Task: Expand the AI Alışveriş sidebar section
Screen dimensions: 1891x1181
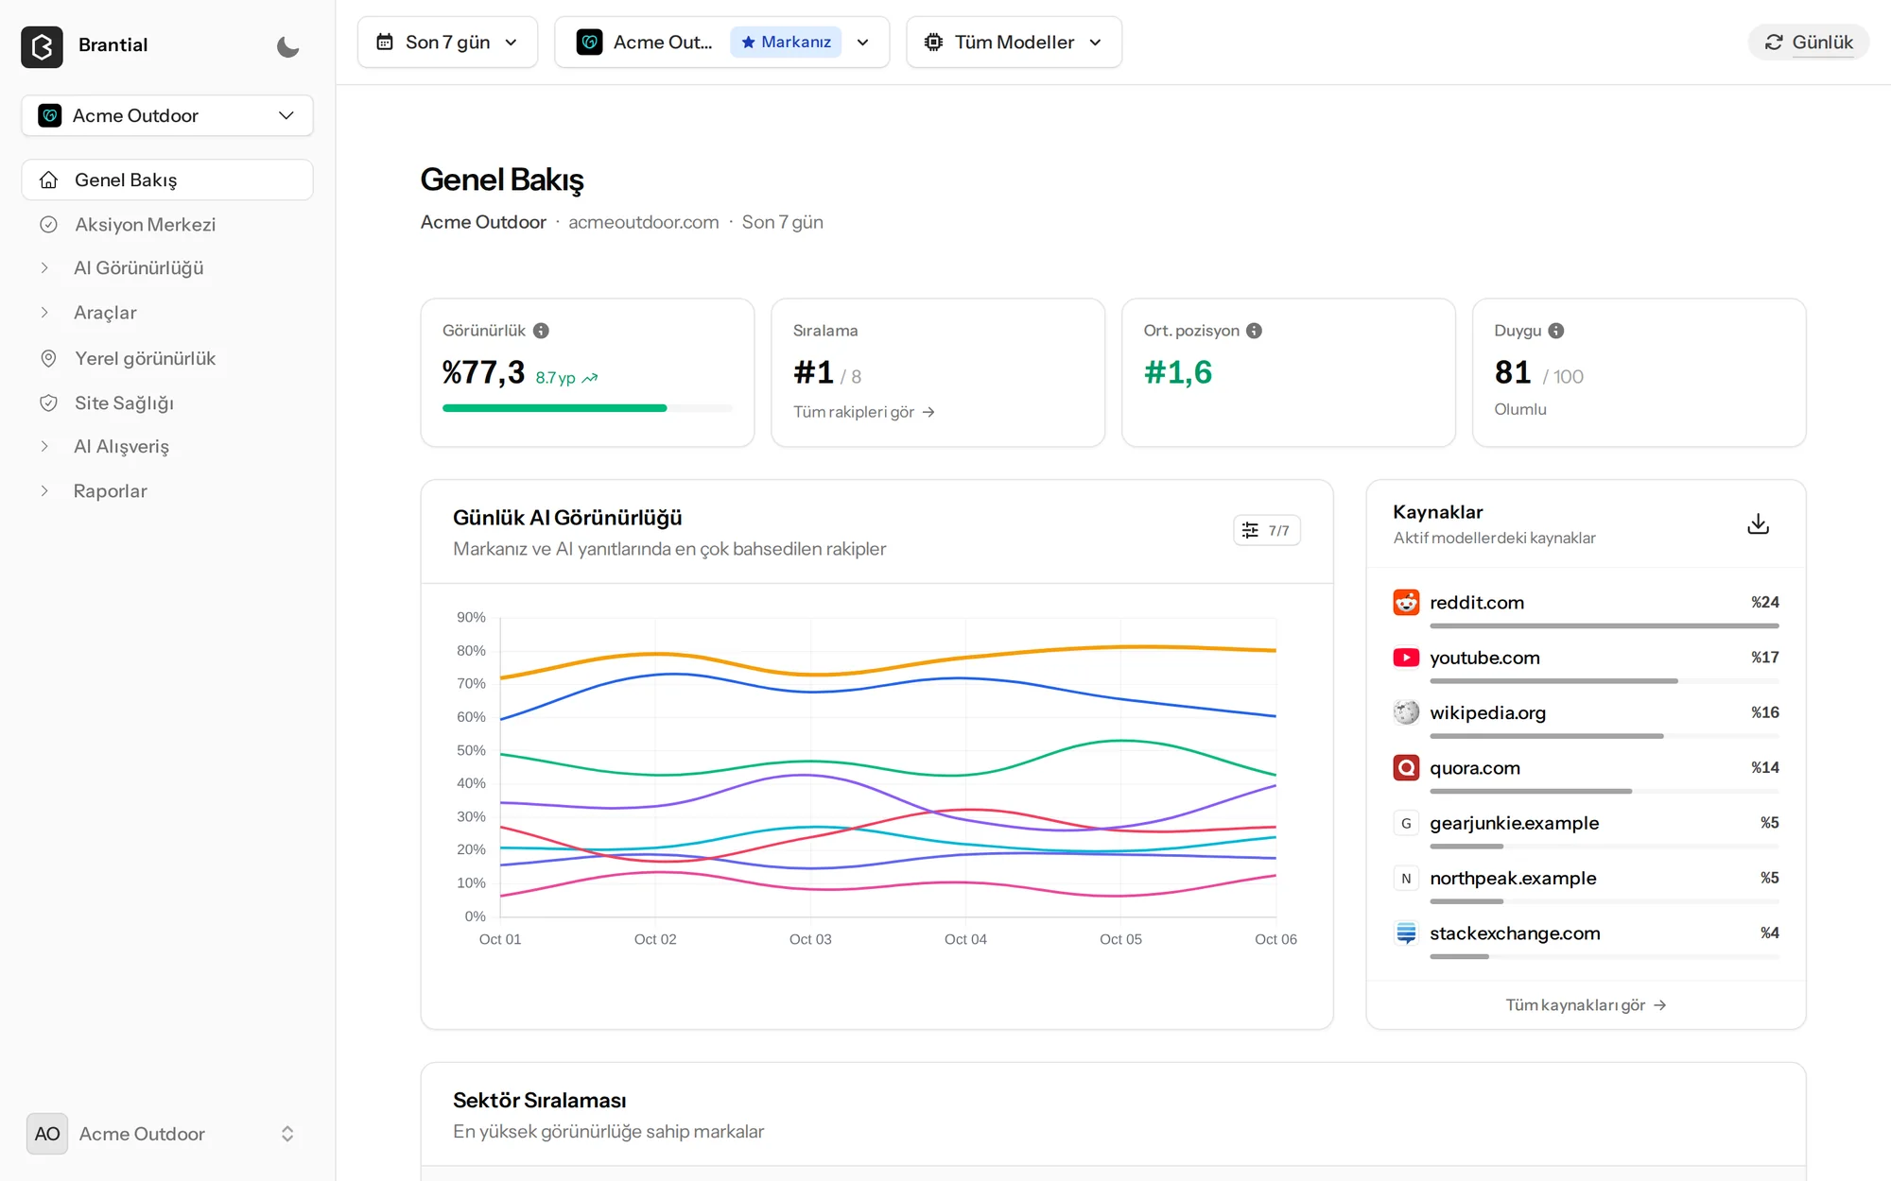Action: (167, 447)
